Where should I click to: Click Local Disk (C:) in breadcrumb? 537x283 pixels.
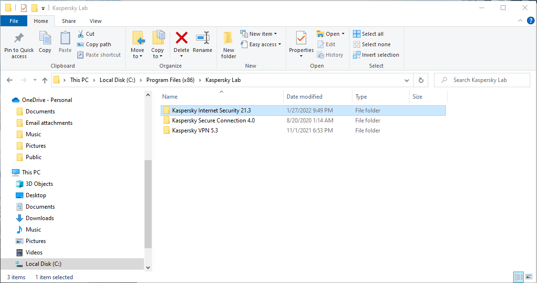click(117, 80)
